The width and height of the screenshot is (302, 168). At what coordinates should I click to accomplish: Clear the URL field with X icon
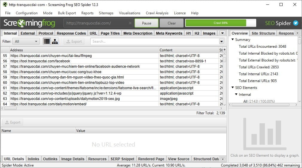(130, 23)
